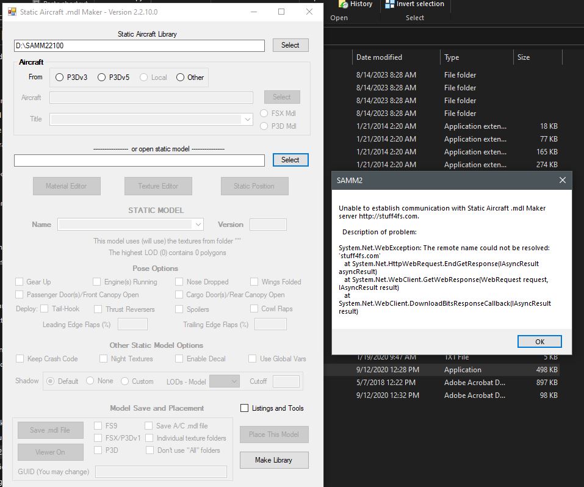Click Select next to Static Aircraft Library path
Viewport: 584px width, 487px height.
pos(290,45)
